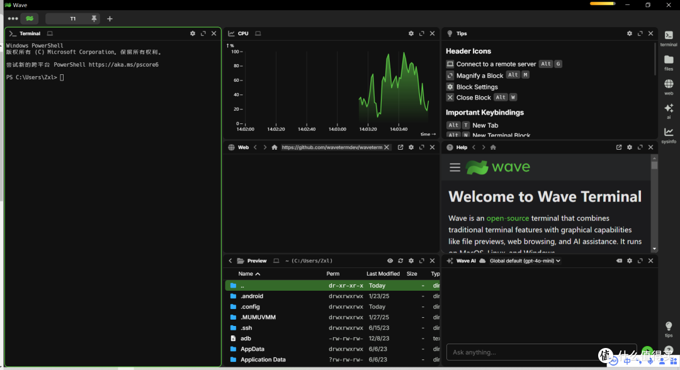Open Web block page in external browser
This screenshot has width=680, height=370.
(x=400, y=147)
